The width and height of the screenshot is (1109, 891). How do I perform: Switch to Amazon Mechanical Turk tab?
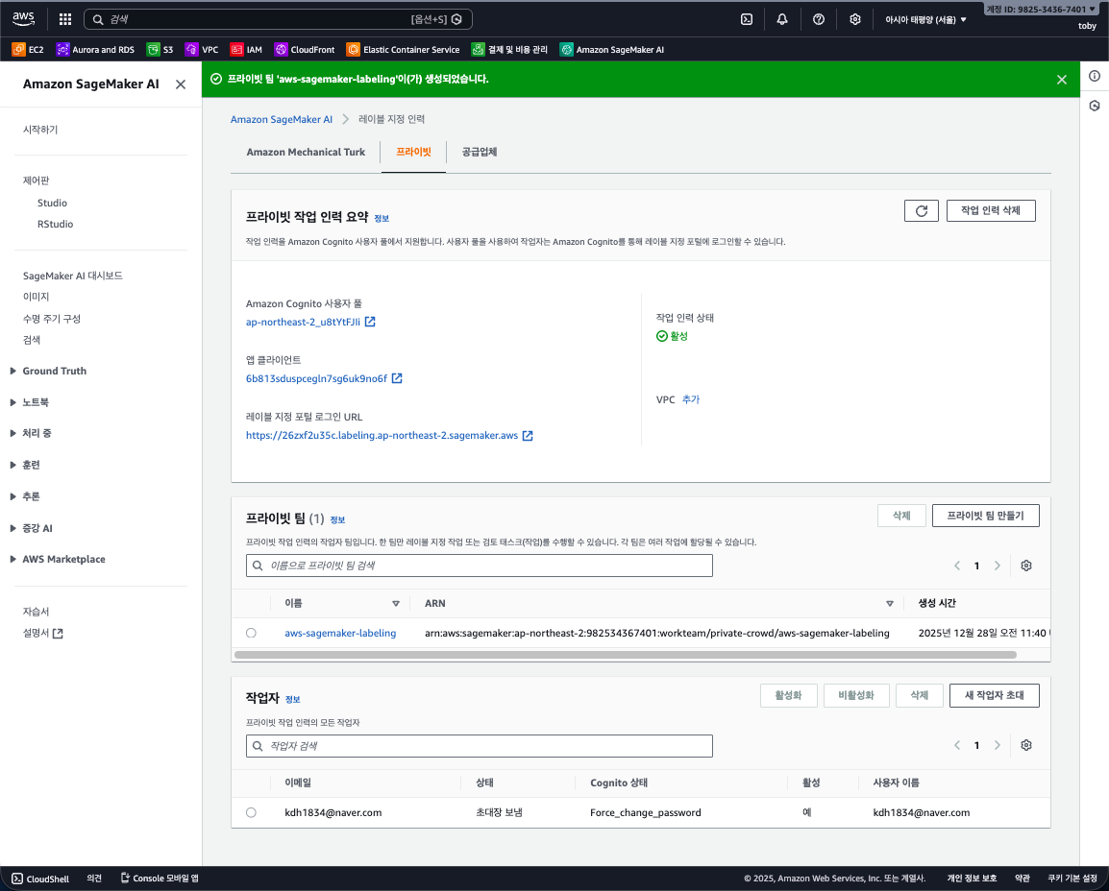coord(306,152)
